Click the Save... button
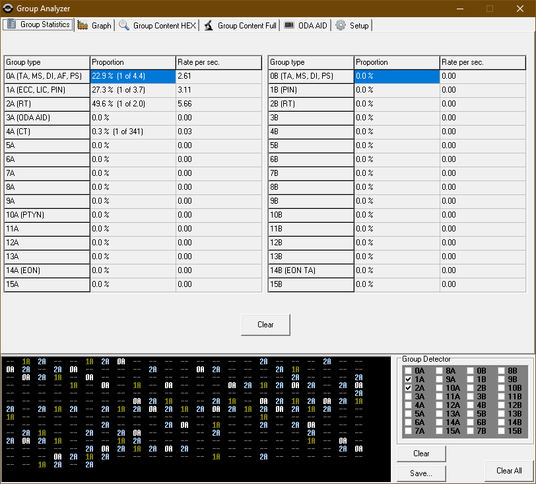This screenshot has height=484, width=536. pyautogui.click(x=421, y=473)
